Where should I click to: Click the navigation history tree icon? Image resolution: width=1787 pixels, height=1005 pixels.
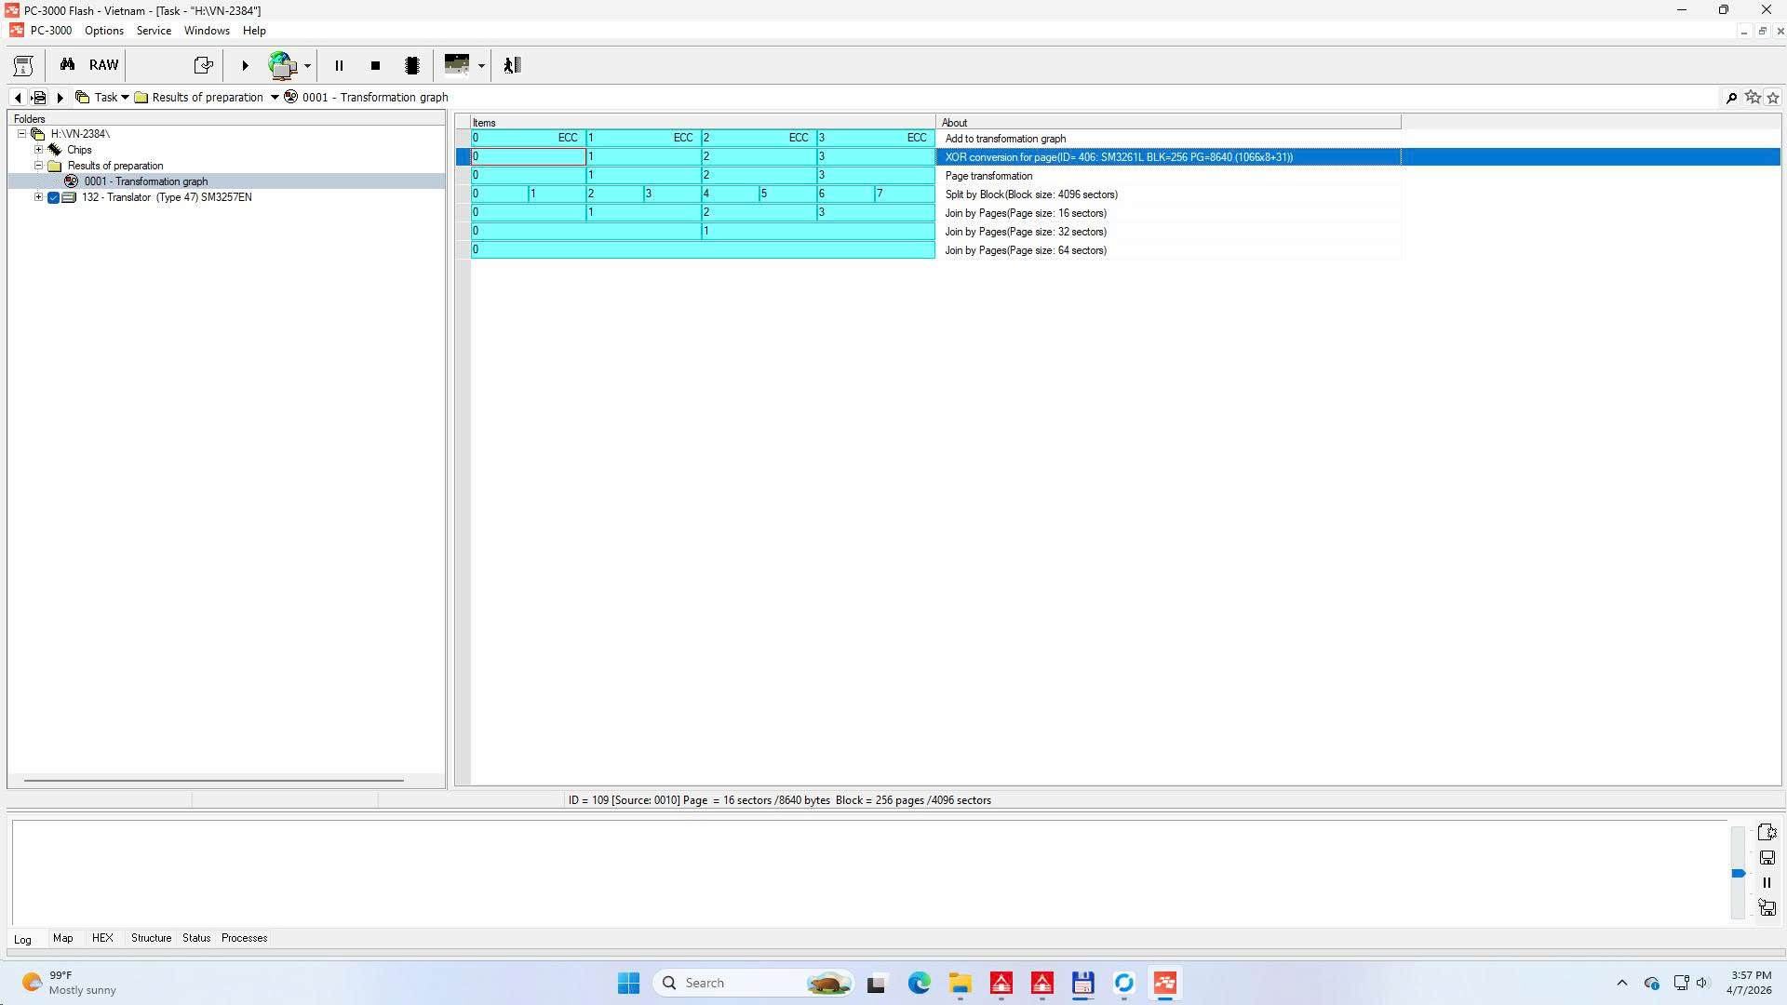(x=39, y=97)
